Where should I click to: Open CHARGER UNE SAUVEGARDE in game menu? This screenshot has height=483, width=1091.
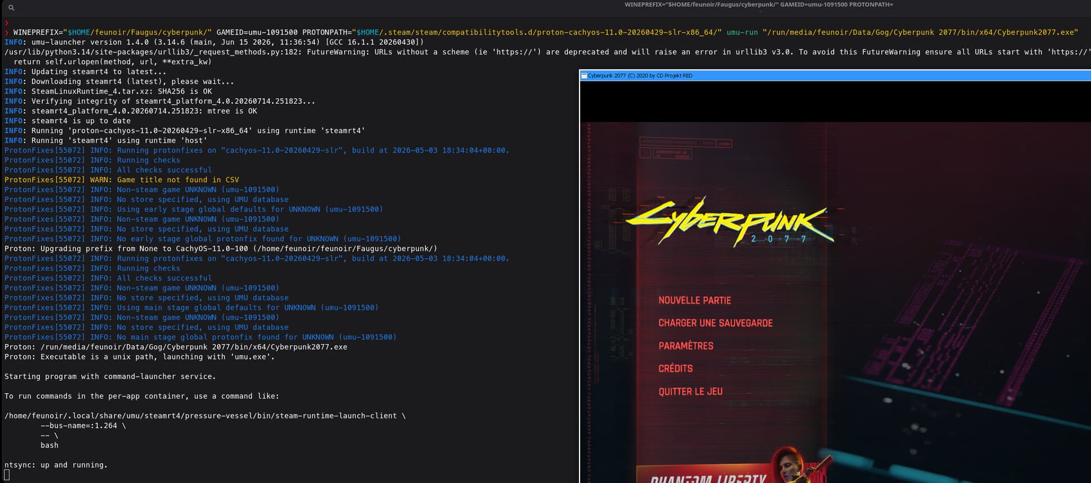(715, 323)
